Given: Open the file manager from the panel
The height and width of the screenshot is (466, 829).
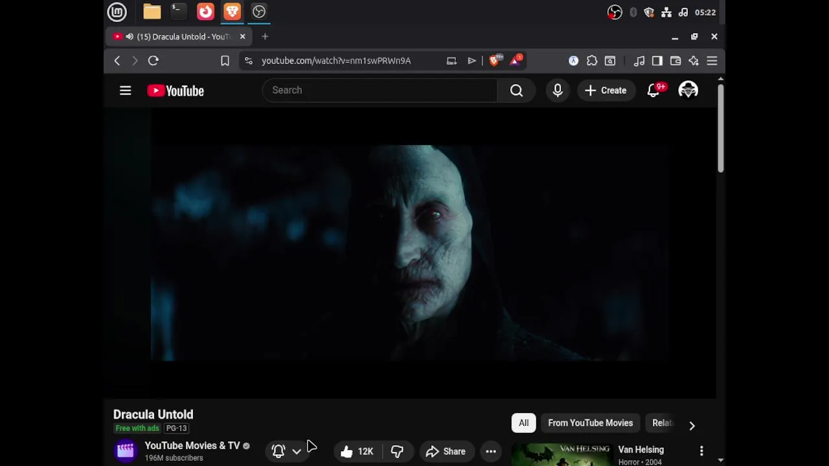Looking at the screenshot, I should point(152,12).
